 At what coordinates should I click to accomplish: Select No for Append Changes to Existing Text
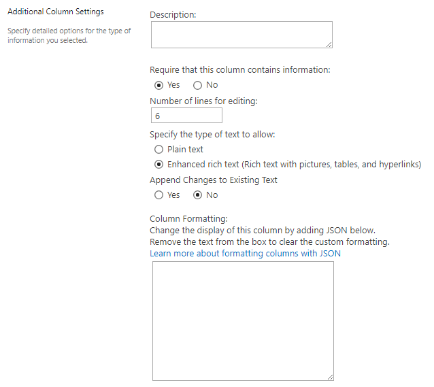pos(197,195)
